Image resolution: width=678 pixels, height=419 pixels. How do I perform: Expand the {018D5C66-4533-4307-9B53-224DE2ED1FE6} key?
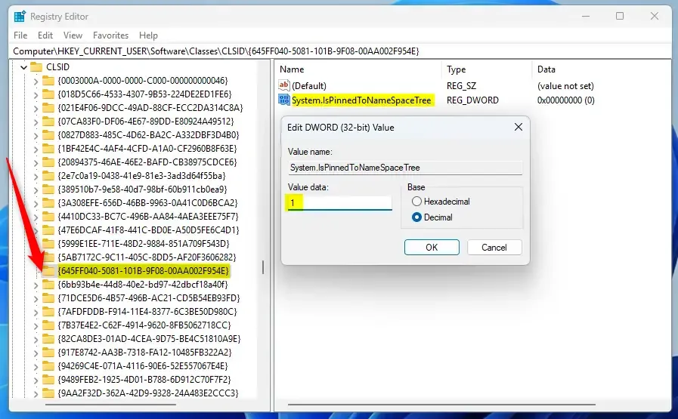tap(36, 94)
